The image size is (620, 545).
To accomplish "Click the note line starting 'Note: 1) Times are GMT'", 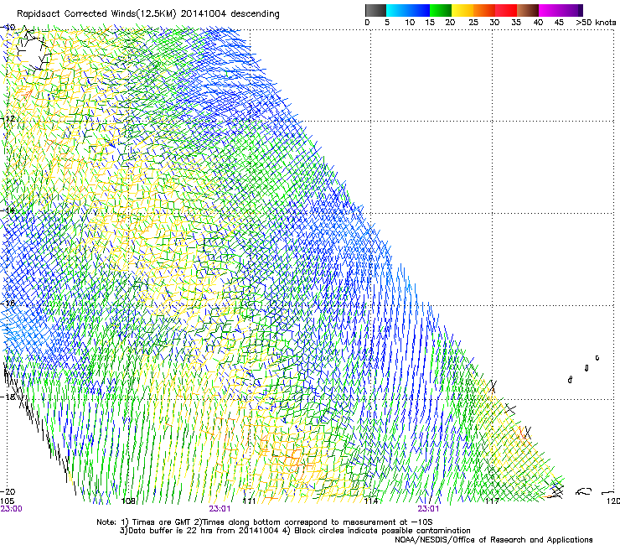I will [265, 522].
